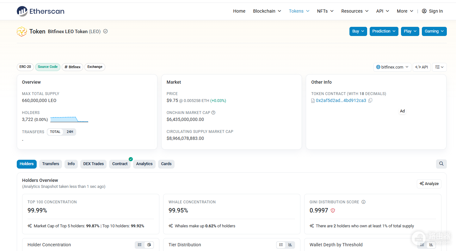The image size is (456, 251).
Task: Switch transfers count to 24H
Action: (x=70, y=132)
